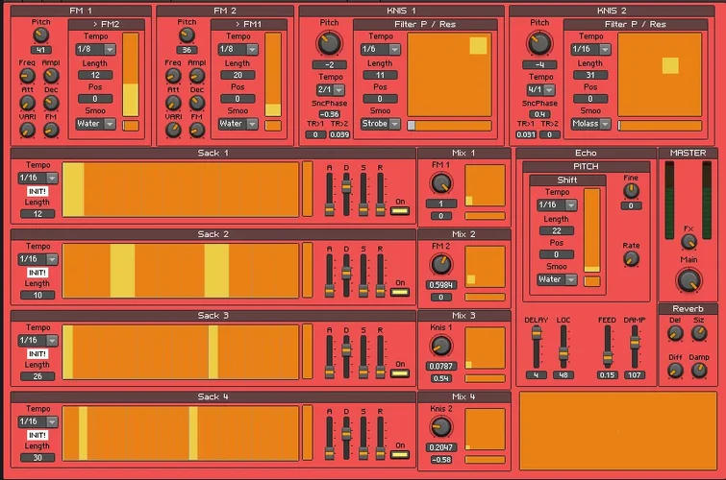Click the Echo Shift header
This screenshot has height=480, width=726.
[x=567, y=180]
